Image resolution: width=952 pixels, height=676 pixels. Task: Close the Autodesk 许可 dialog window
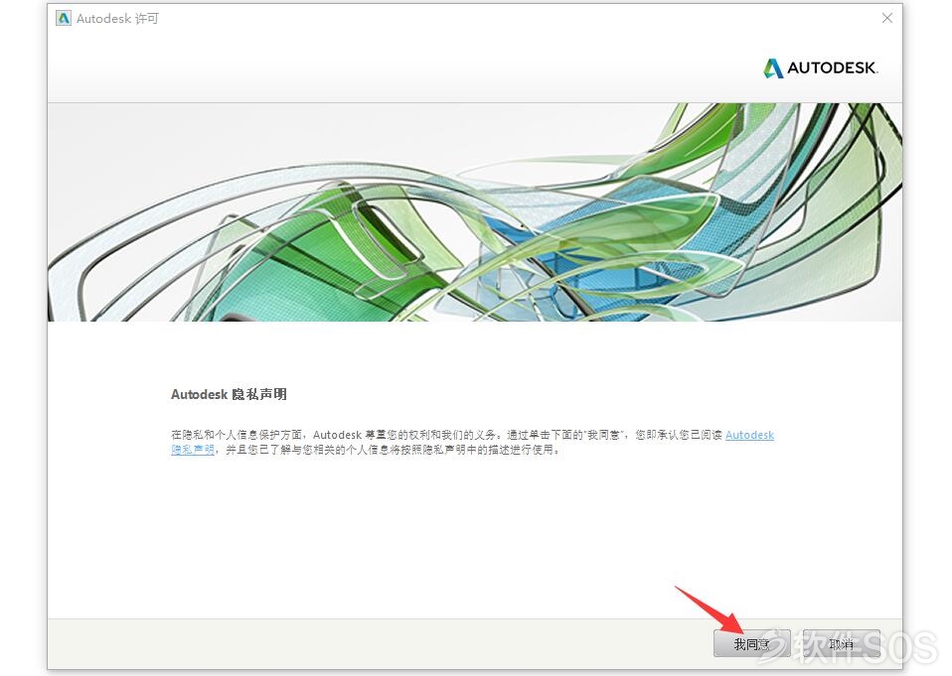pyautogui.click(x=887, y=18)
